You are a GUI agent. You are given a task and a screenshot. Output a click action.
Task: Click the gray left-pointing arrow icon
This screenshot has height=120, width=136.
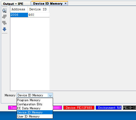[x=4, y=23]
